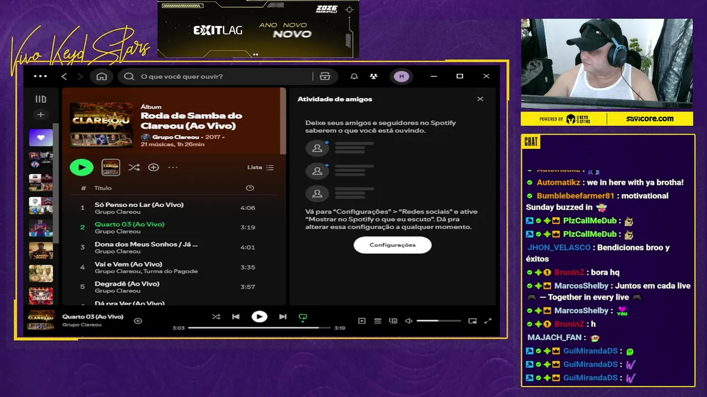The height and width of the screenshot is (397, 707).
Task: Open Spotify Home
Action: [102, 76]
